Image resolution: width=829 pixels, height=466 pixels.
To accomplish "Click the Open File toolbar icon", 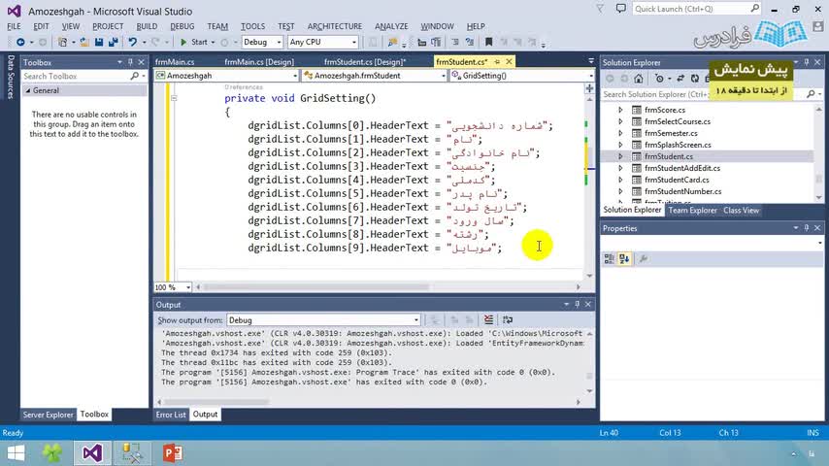I will [x=84, y=42].
